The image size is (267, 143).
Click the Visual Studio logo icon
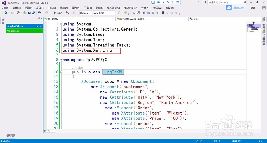point(3,3)
